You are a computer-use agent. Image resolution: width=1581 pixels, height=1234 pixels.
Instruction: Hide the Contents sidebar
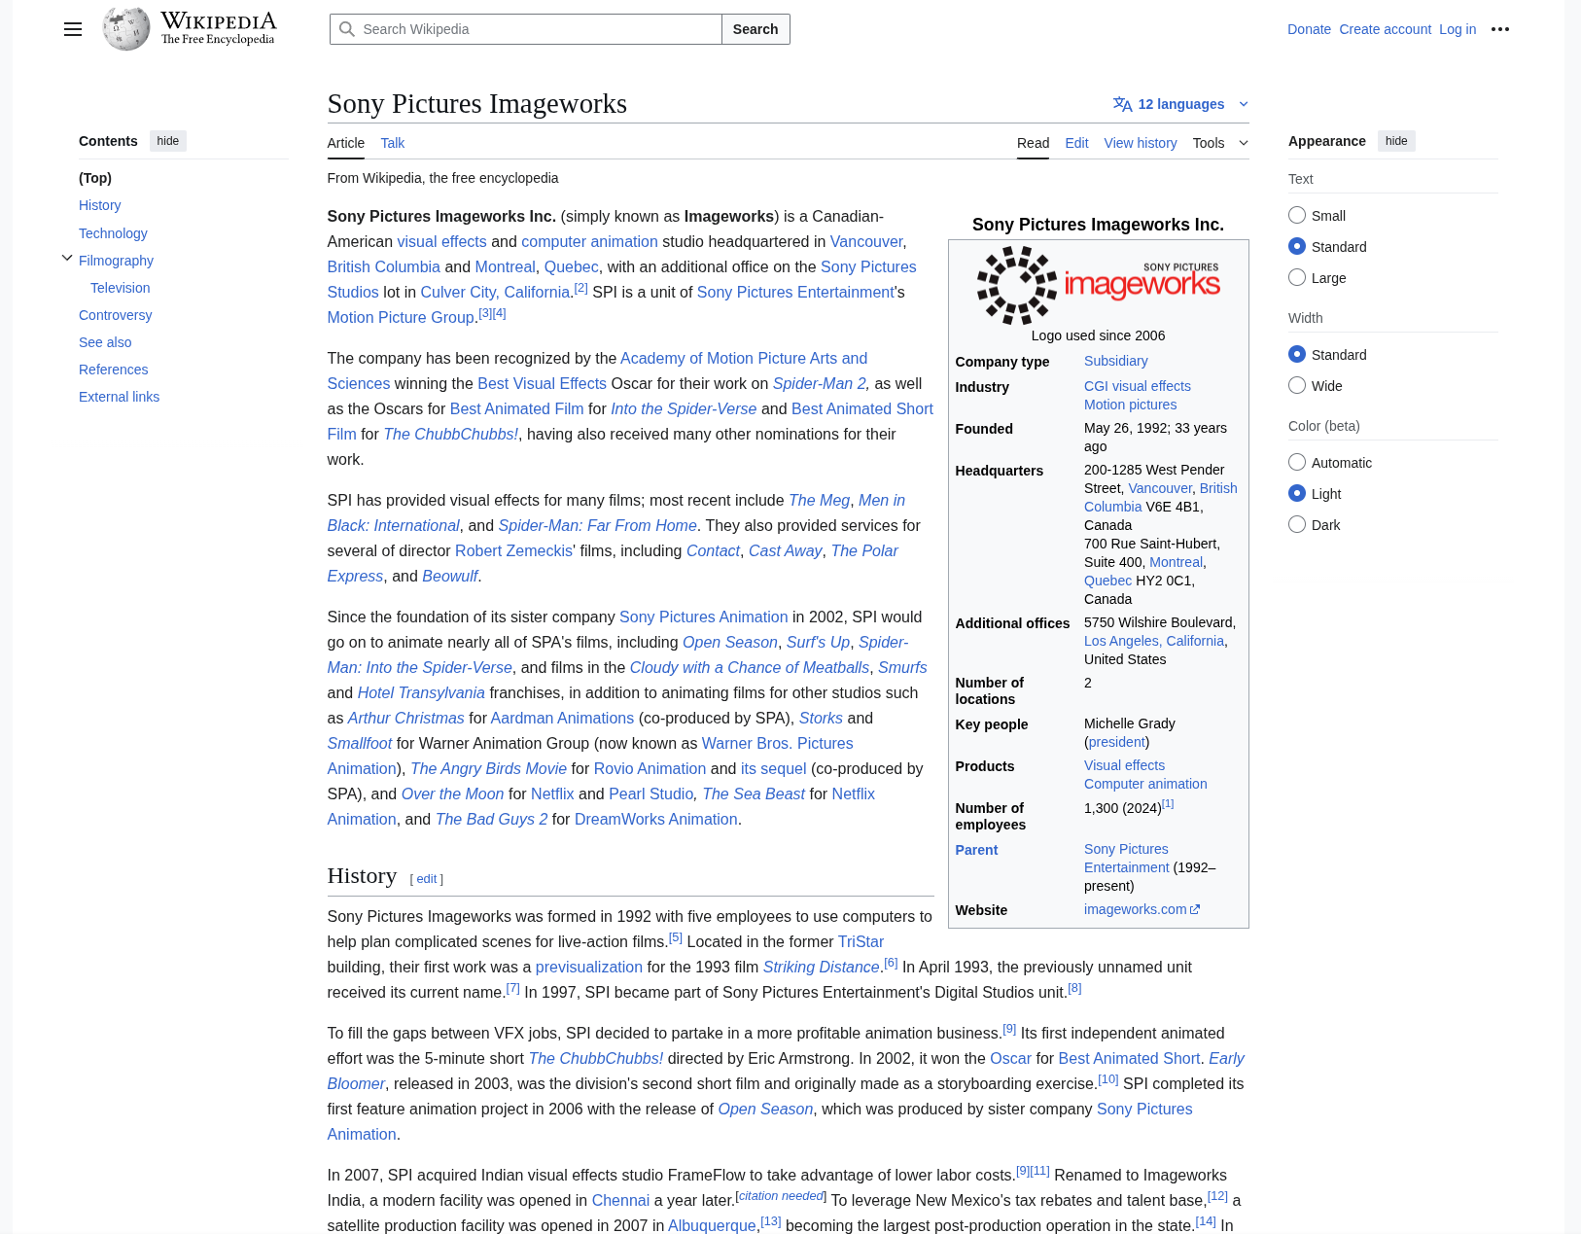coord(168,141)
